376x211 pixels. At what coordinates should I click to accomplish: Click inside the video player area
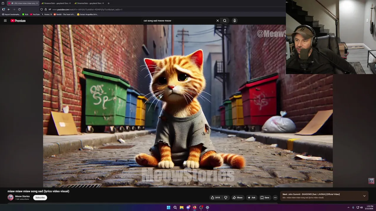point(188,106)
